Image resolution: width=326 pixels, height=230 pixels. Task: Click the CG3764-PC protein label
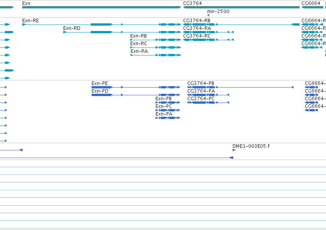point(201,99)
